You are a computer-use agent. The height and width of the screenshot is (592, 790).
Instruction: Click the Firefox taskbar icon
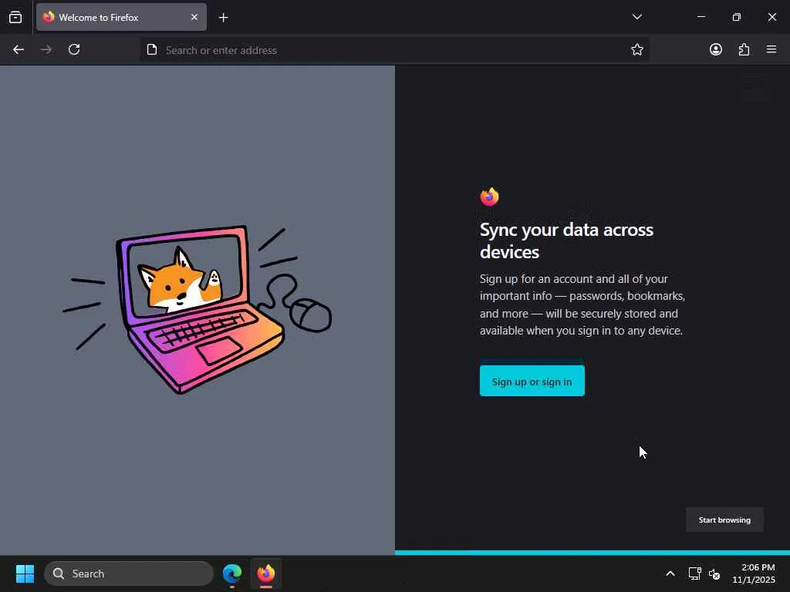[x=266, y=573]
